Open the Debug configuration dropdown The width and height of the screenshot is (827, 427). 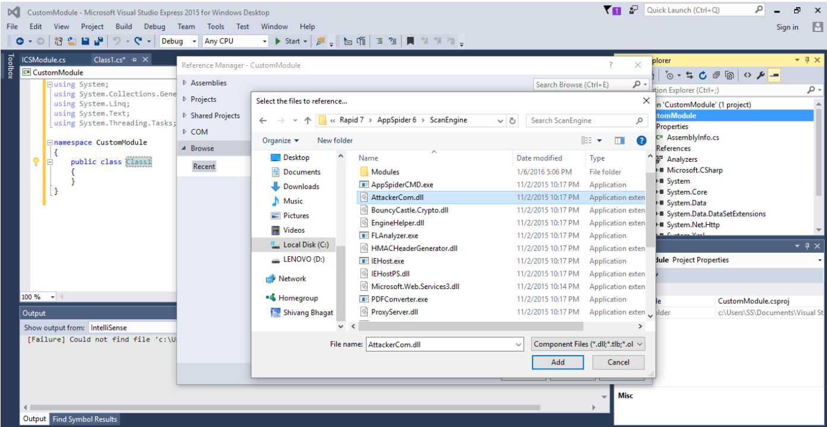pyautogui.click(x=194, y=41)
